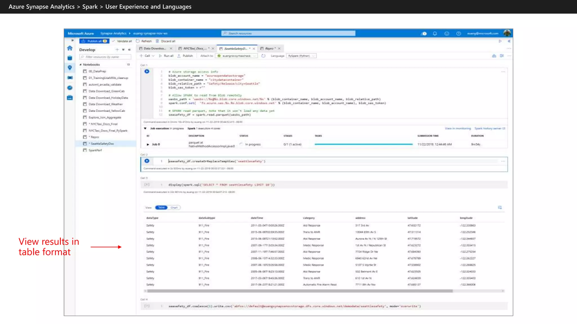
Task: Collapse the Notebooks tree section
Action: pyautogui.click(x=81, y=65)
